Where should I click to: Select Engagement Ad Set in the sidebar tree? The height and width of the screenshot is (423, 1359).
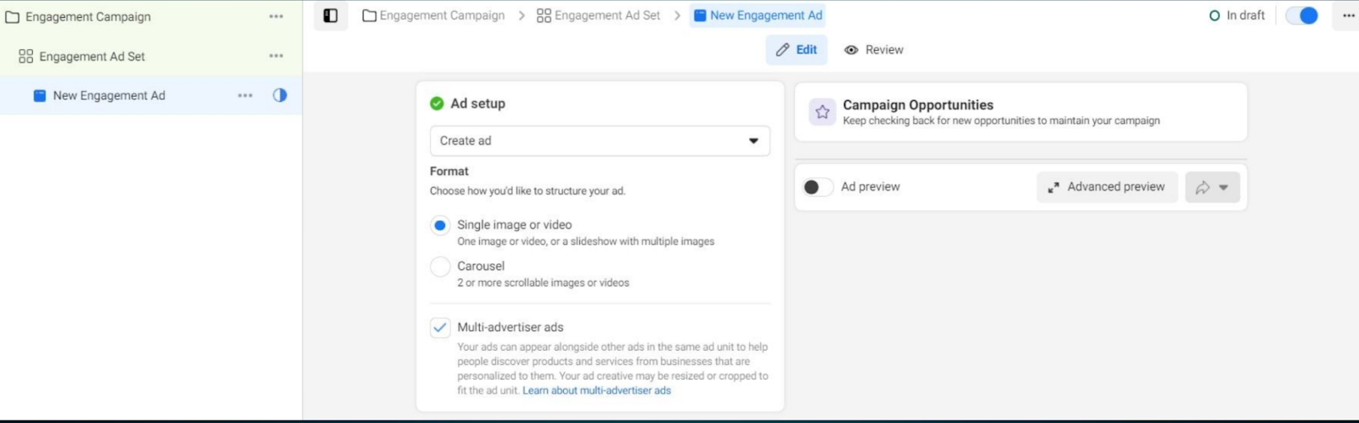(92, 56)
